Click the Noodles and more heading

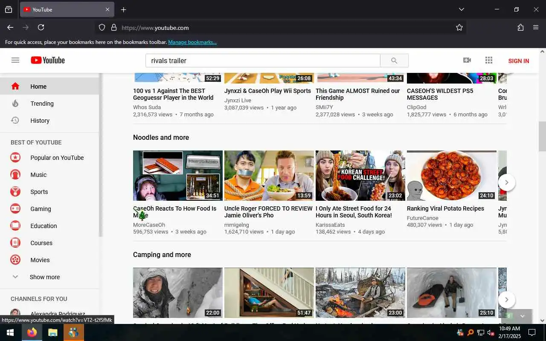tap(161, 137)
